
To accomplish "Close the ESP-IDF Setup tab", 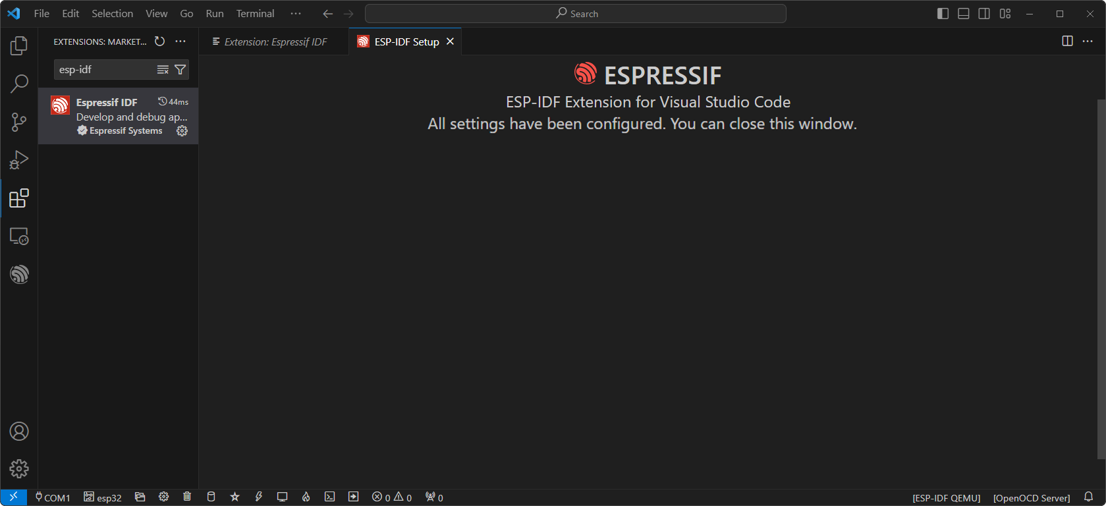I will [x=451, y=42].
